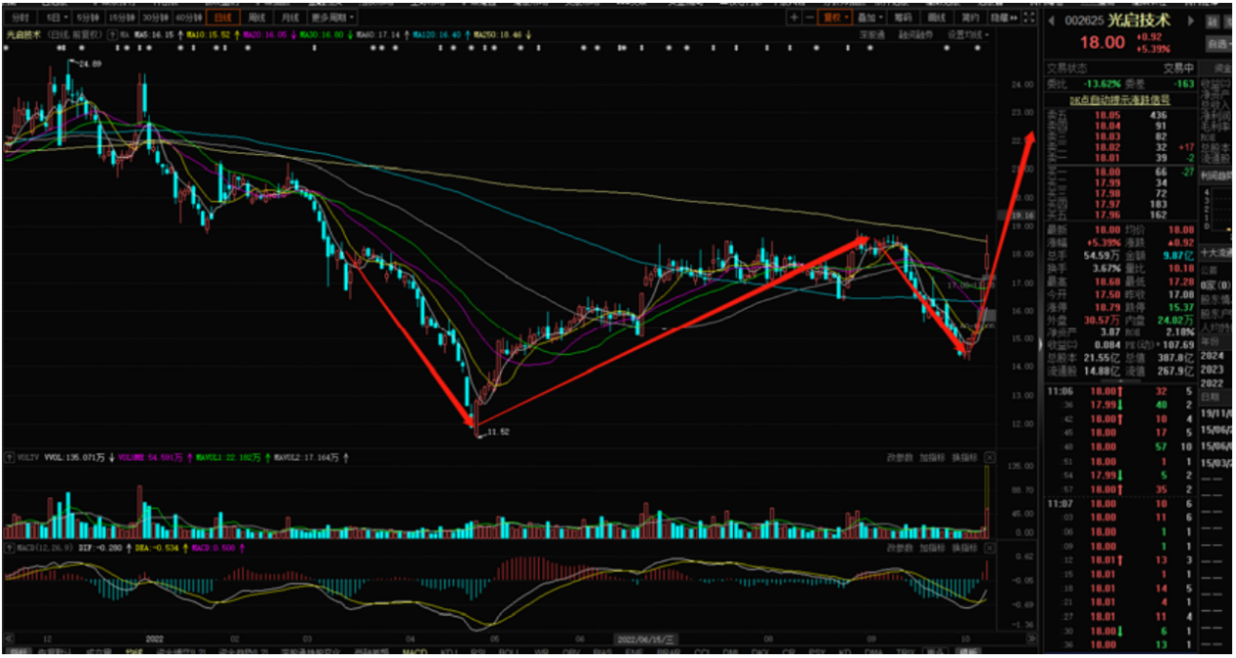Click 加指标 in the MACD panel

tap(932, 549)
